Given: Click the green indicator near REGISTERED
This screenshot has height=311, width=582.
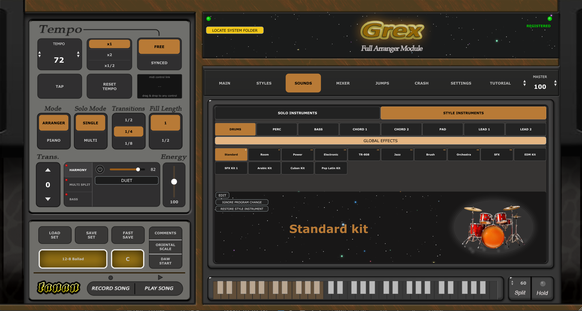Looking at the screenshot, I should [550, 19].
